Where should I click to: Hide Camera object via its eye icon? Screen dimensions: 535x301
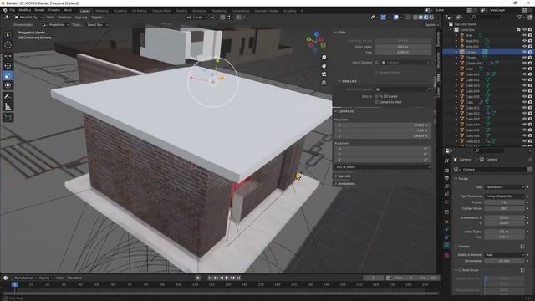point(524,52)
